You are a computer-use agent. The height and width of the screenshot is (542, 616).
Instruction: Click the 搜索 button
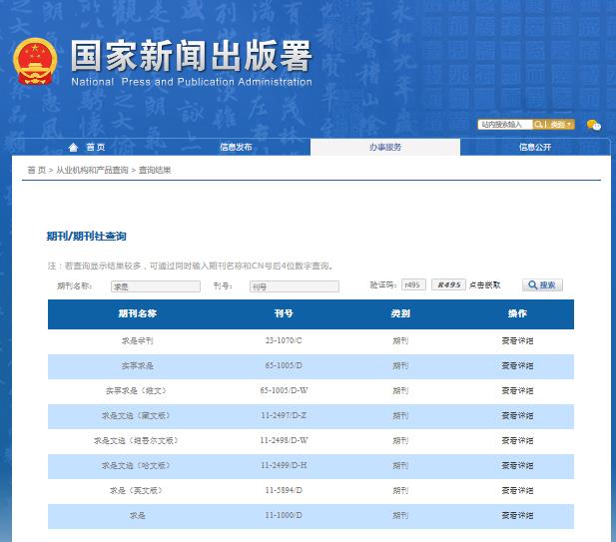point(542,285)
